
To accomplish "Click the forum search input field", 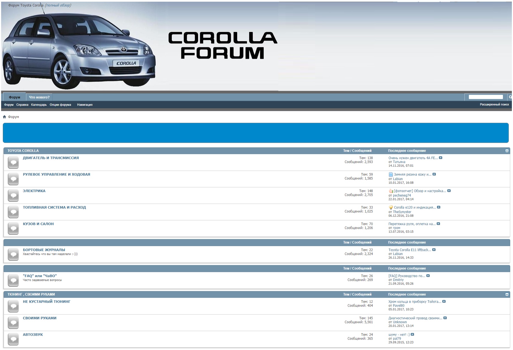I will pos(486,97).
